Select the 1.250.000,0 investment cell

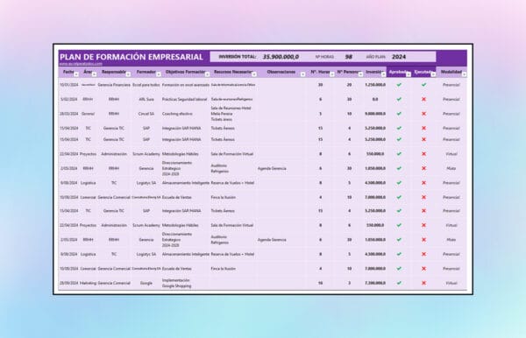point(375,85)
